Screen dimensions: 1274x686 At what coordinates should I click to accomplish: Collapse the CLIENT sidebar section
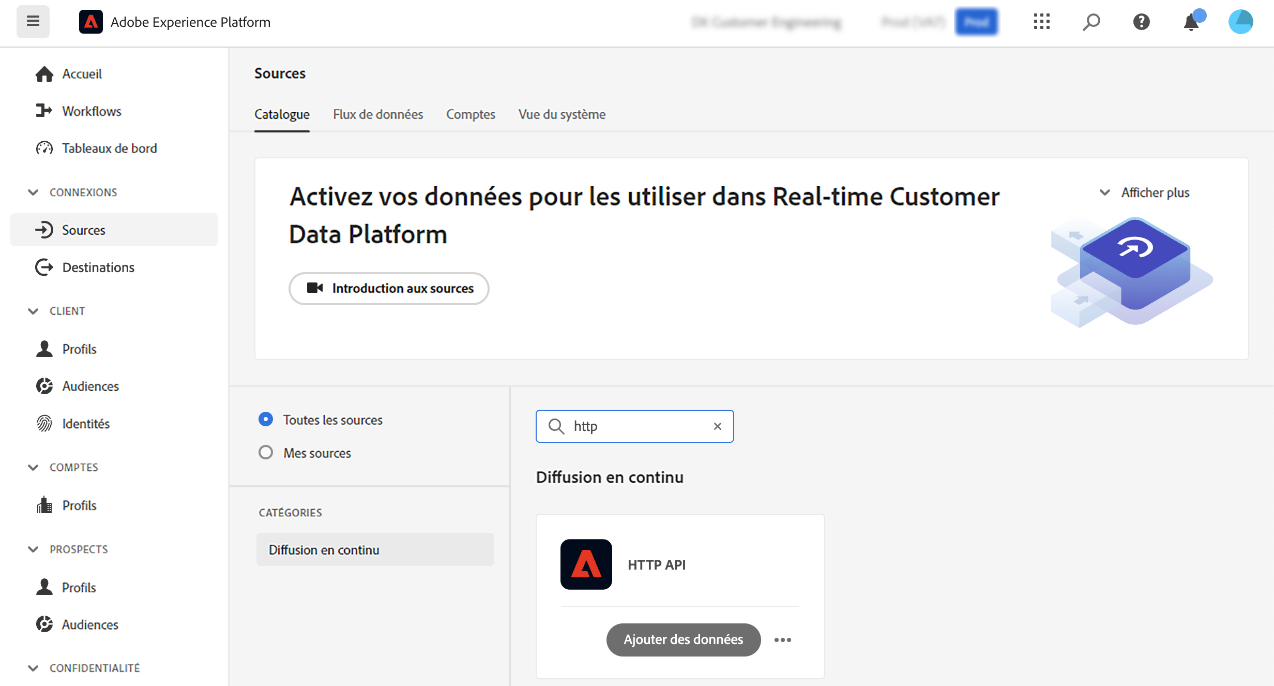33,311
